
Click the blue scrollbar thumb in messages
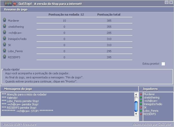tap(136, 106)
